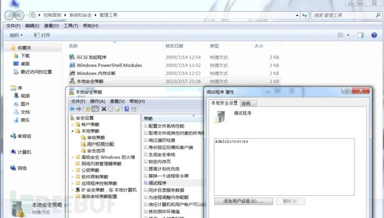
Task: Expand the 帐户策略 tree node
Action: click(72, 124)
